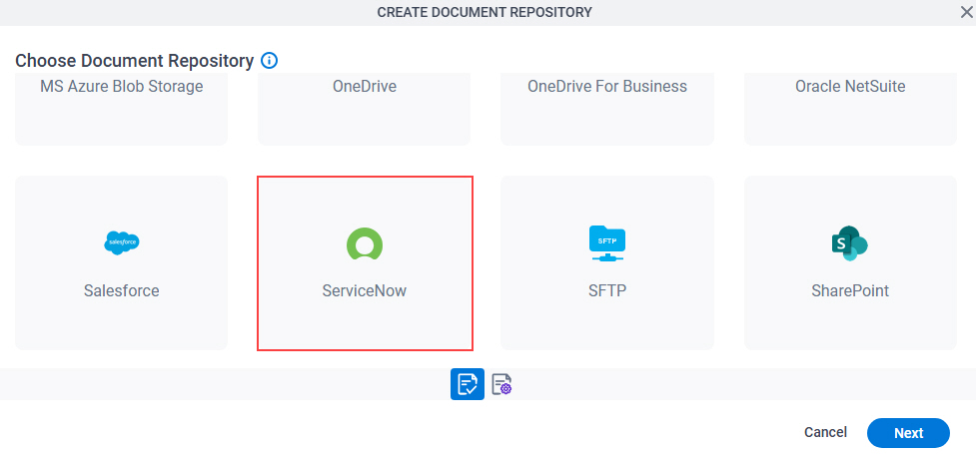This screenshot has height=454, width=976.
Task: Close the Create Document Repository dialog
Action: (967, 12)
